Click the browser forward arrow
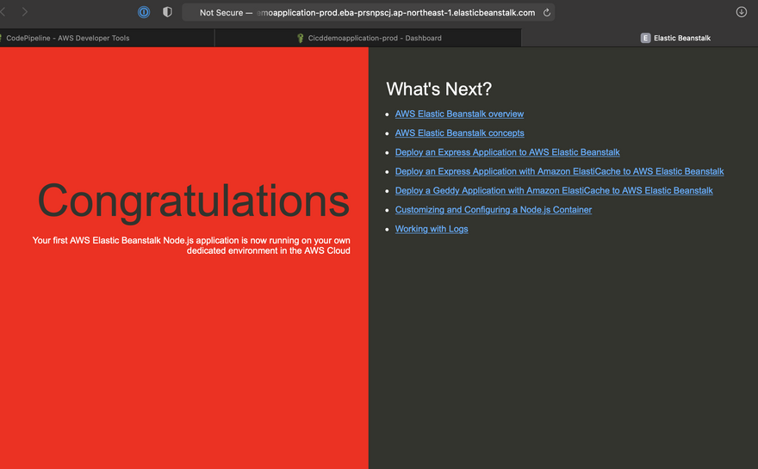This screenshot has width=758, height=469. point(25,12)
